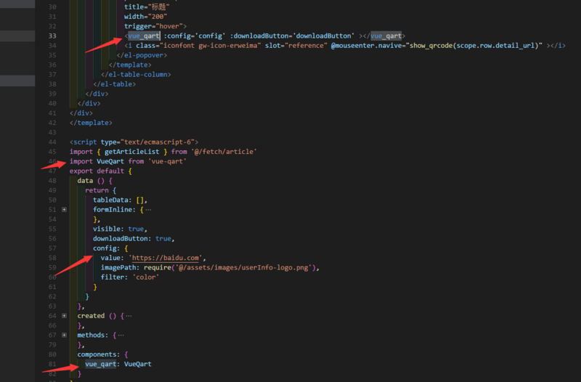This screenshot has width=581, height=382.
Task: Click line number 57 in the gutter
Action: 52,248
